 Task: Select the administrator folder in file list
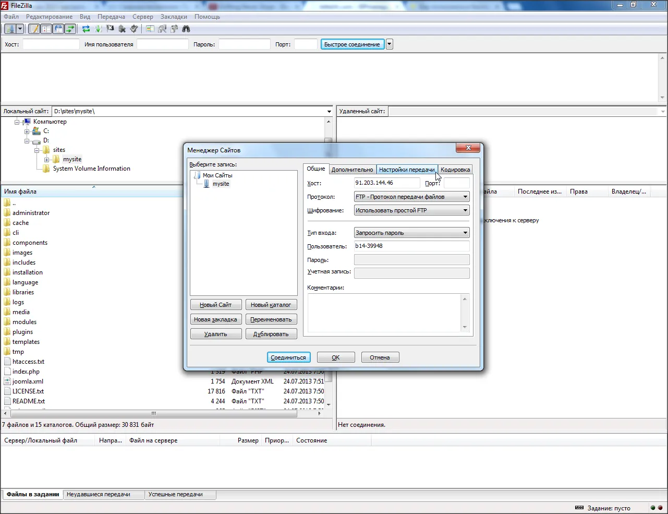(31, 213)
